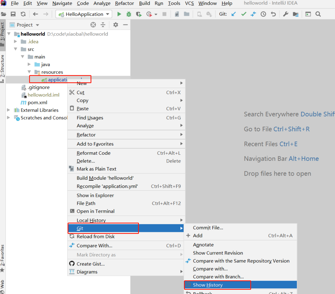Viewport: 335px width, 294px height.
Task: Navigate back with the left arrow icon
Action: tap(36, 14)
